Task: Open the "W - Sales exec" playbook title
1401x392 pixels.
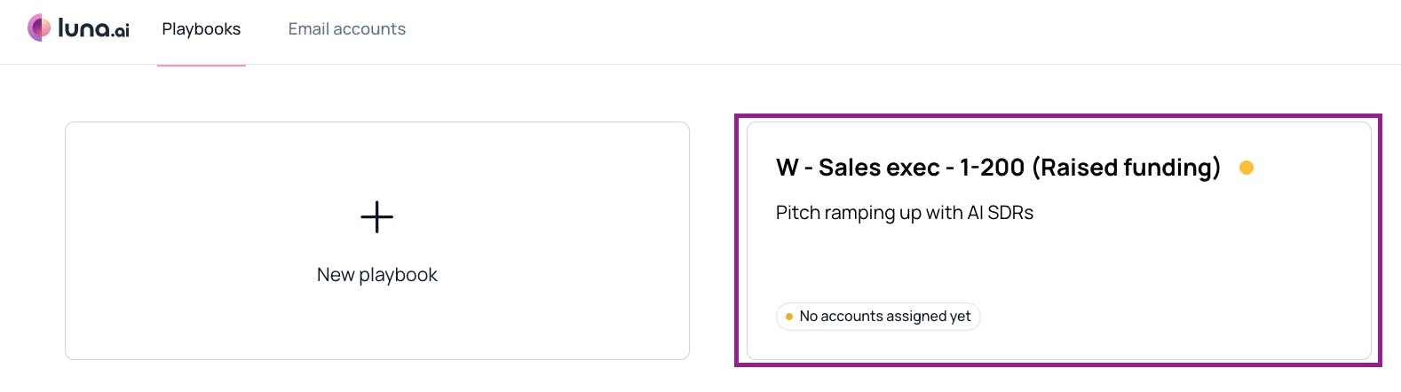Action: tap(857, 168)
